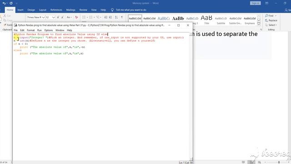The height and width of the screenshot is (164, 291).
Task: Switch to the Design tab in Word
Action: [x=31, y=10]
